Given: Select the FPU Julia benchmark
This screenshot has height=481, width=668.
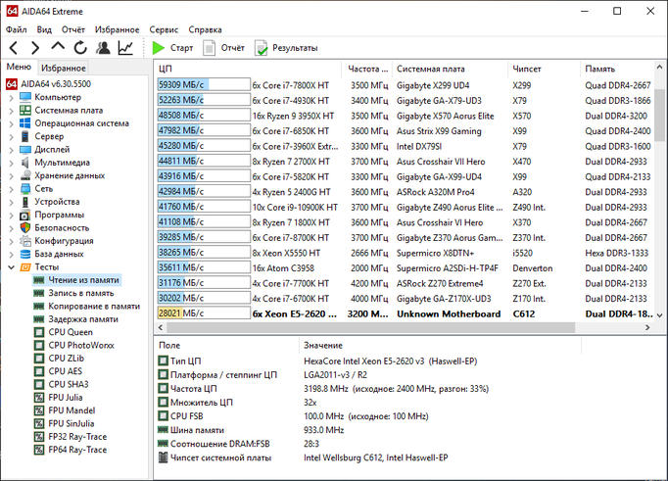Looking at the screenshot, I should pos(66,398).
